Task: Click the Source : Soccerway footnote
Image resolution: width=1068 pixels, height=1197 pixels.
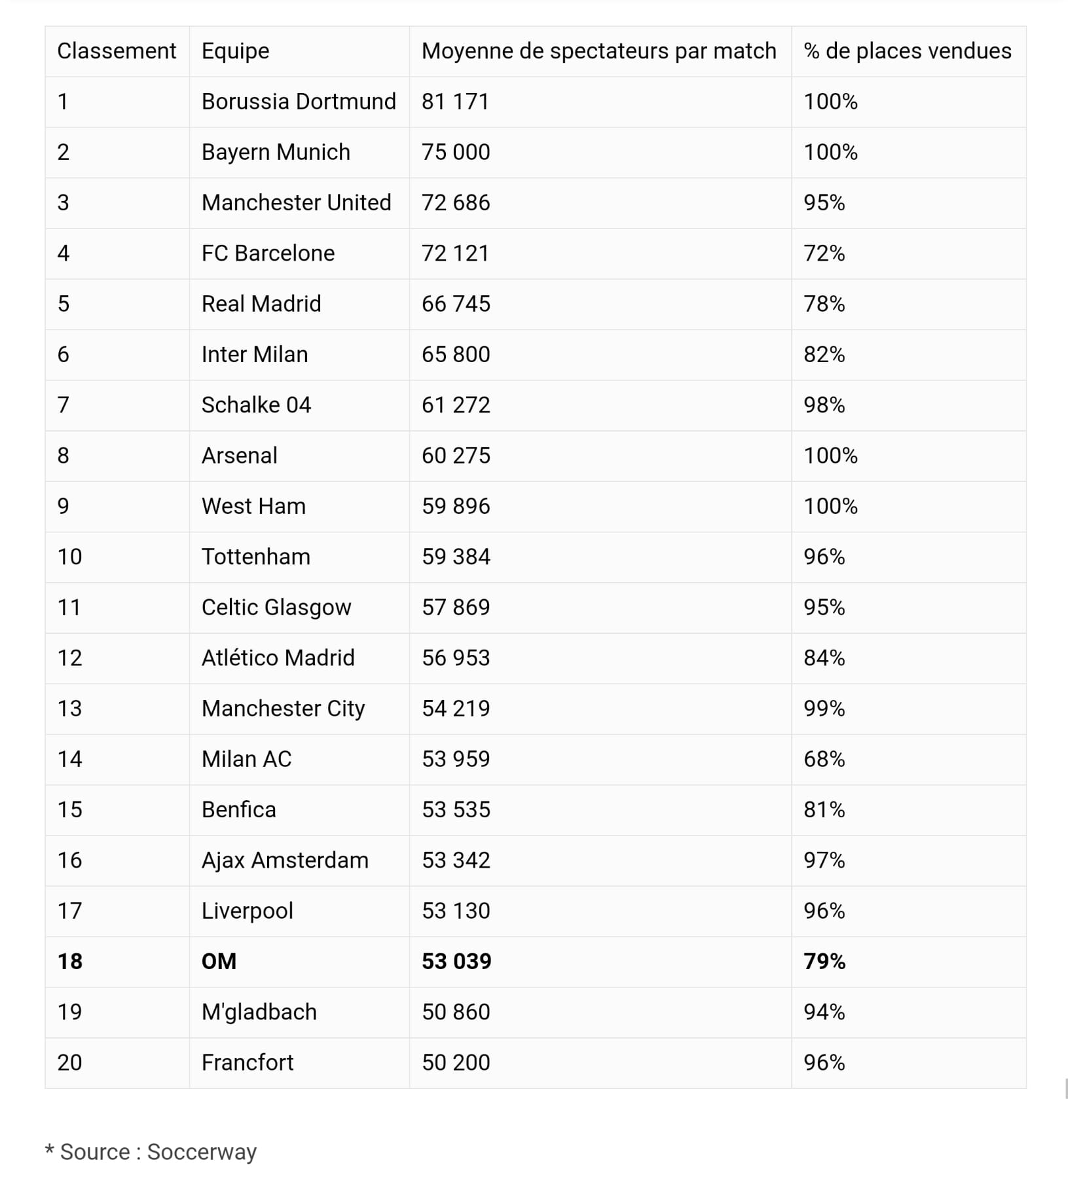Action: click(151, 1152)
